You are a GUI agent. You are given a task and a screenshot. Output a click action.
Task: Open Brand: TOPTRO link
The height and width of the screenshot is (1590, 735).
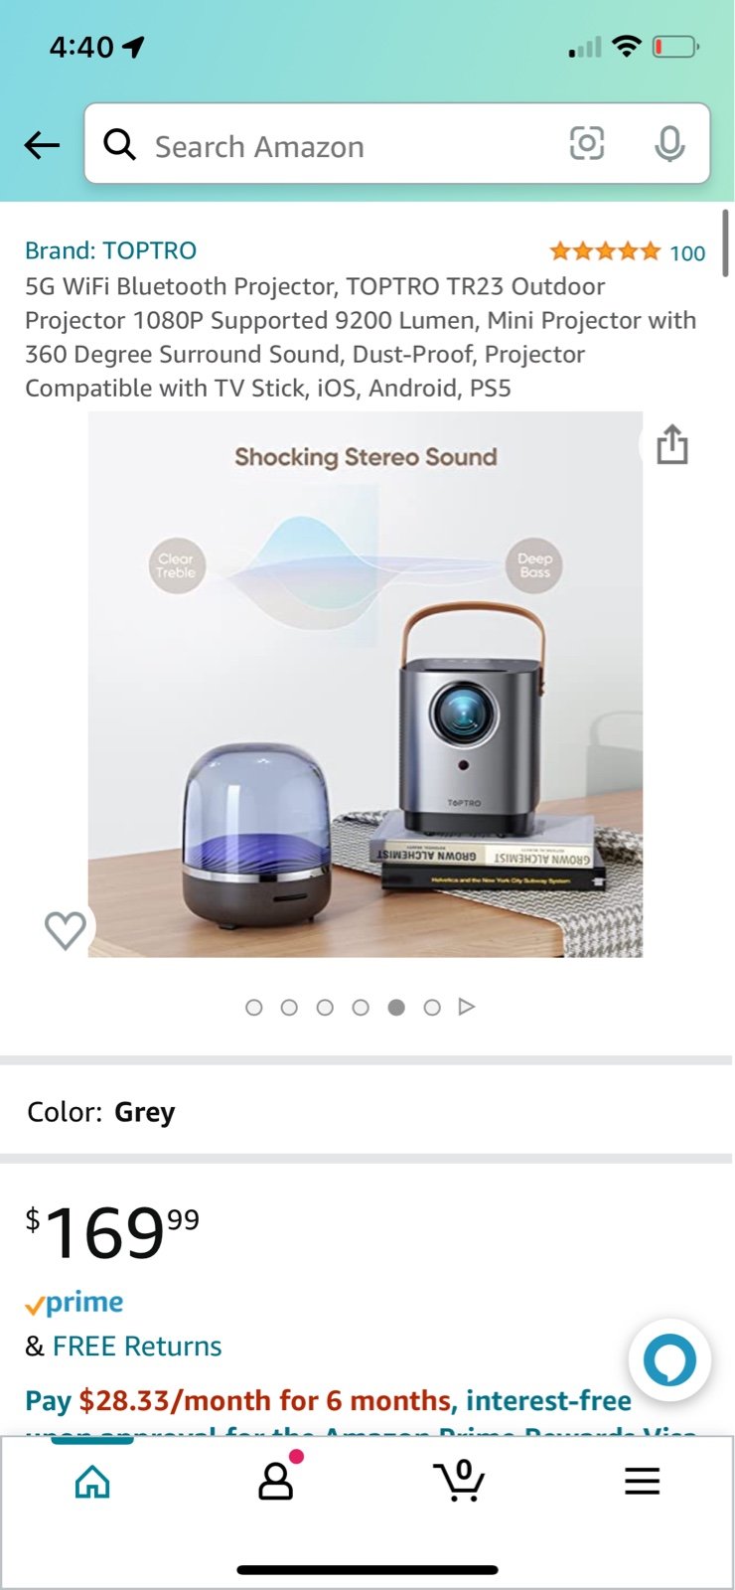111,250
